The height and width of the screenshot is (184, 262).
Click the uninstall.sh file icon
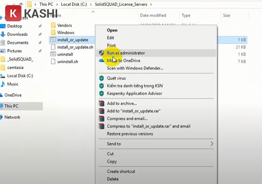[x=53, y=62]
